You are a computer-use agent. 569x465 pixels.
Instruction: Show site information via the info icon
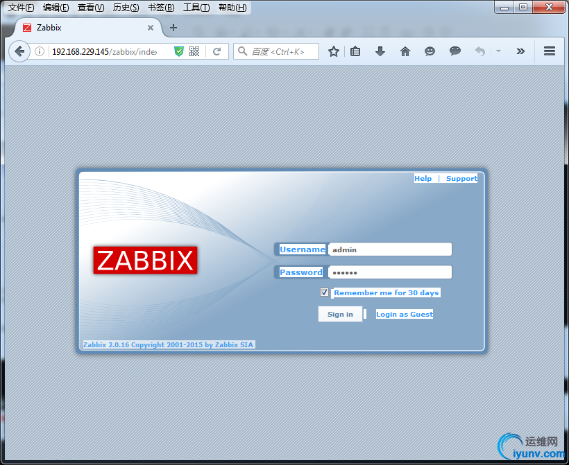[x=40, y=51]
